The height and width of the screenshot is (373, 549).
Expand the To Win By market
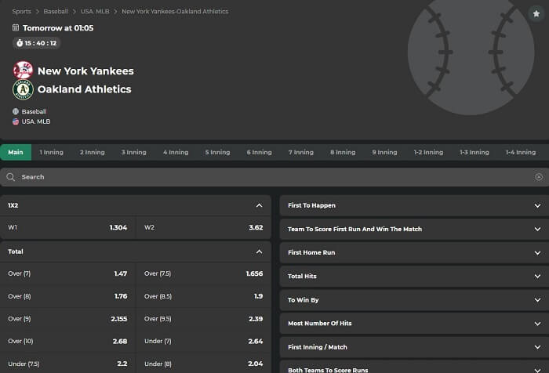tap(414, 300)
